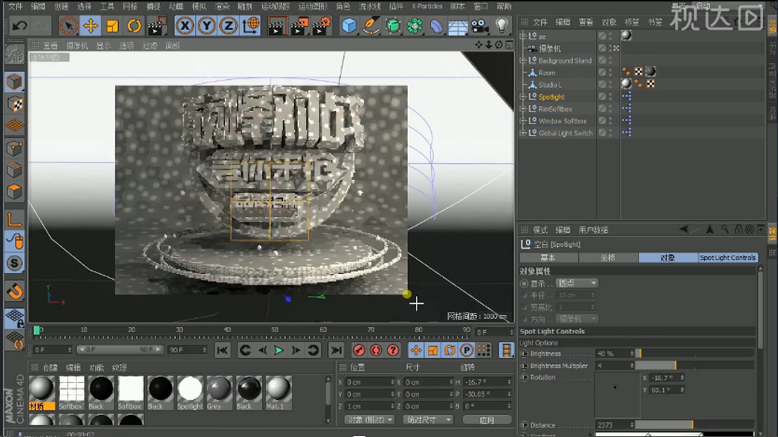This screenshot has height=437, width=778.
Task: Open coordinate mode 对象(相对) dropdown
Action: [369, 420]
